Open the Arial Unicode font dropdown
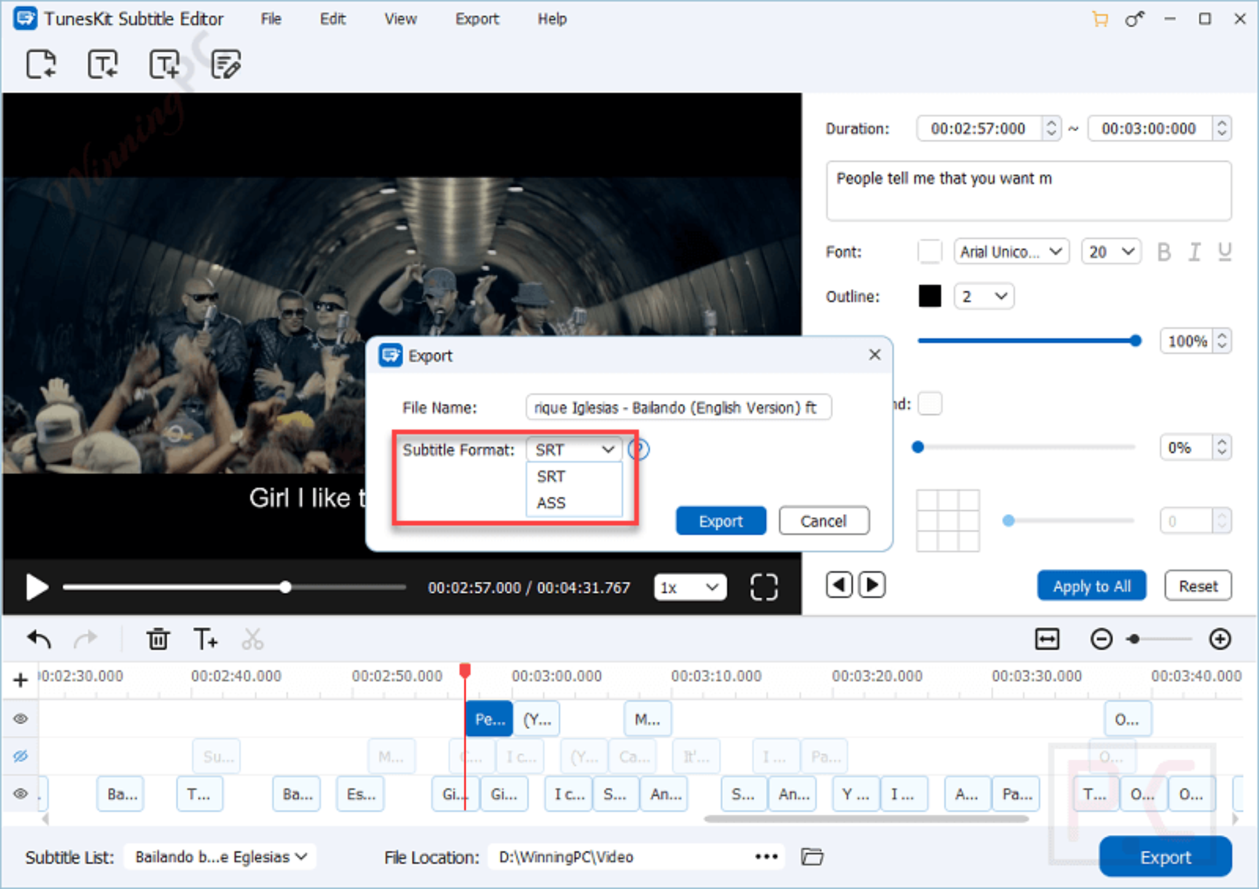1259x889 pixels. [1011, 252]
